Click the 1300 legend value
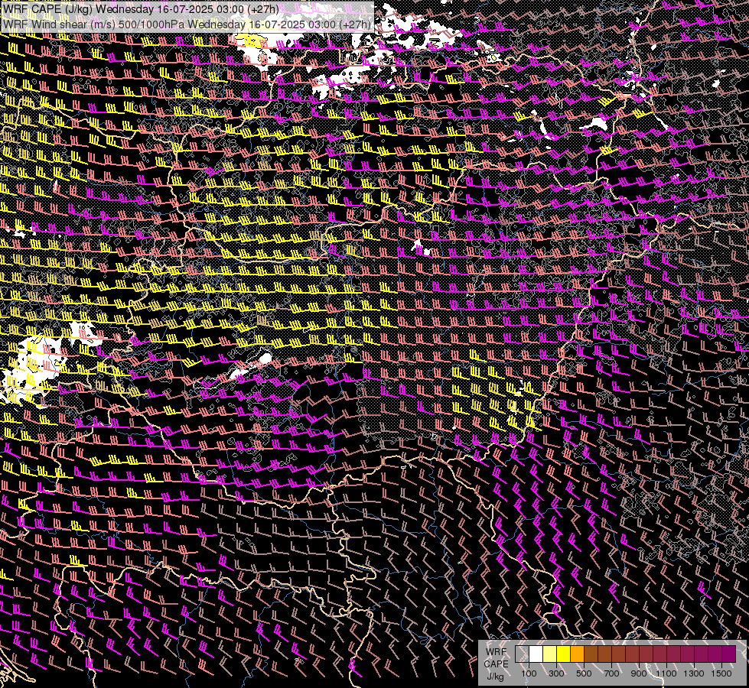The image size is (749, 688). [694, 673]
